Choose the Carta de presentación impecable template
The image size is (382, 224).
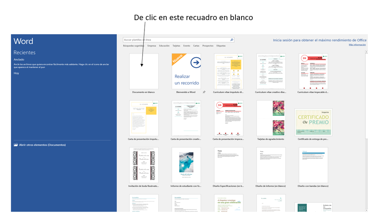(229, 118)
